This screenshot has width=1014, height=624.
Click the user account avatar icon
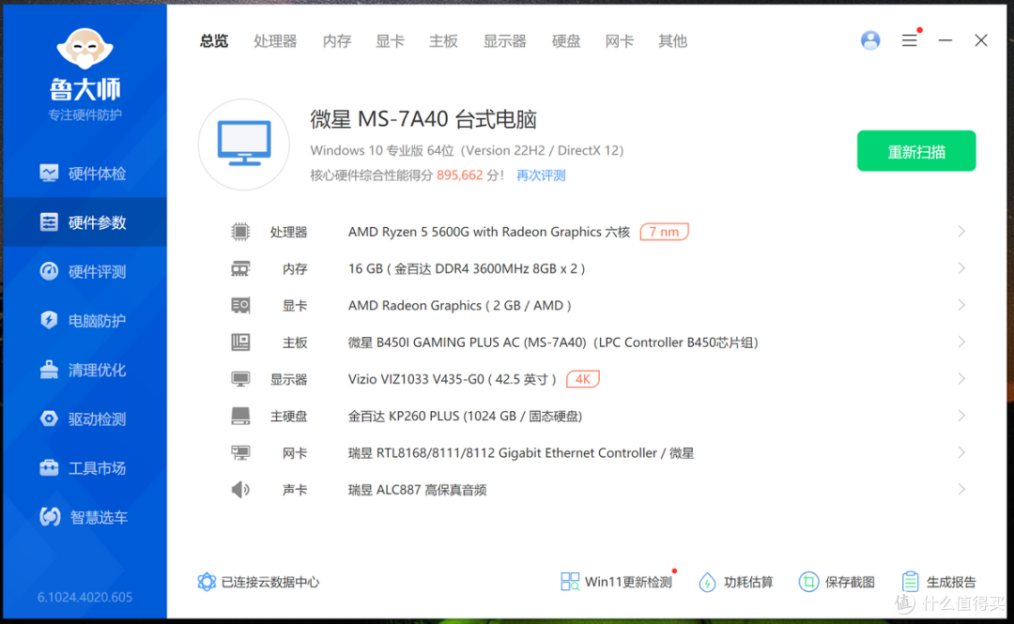[x=870, y=40]
